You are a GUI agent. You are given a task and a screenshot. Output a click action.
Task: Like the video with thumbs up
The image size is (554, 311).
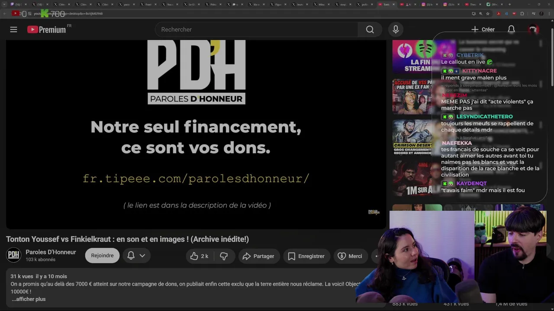click(200, 256)
